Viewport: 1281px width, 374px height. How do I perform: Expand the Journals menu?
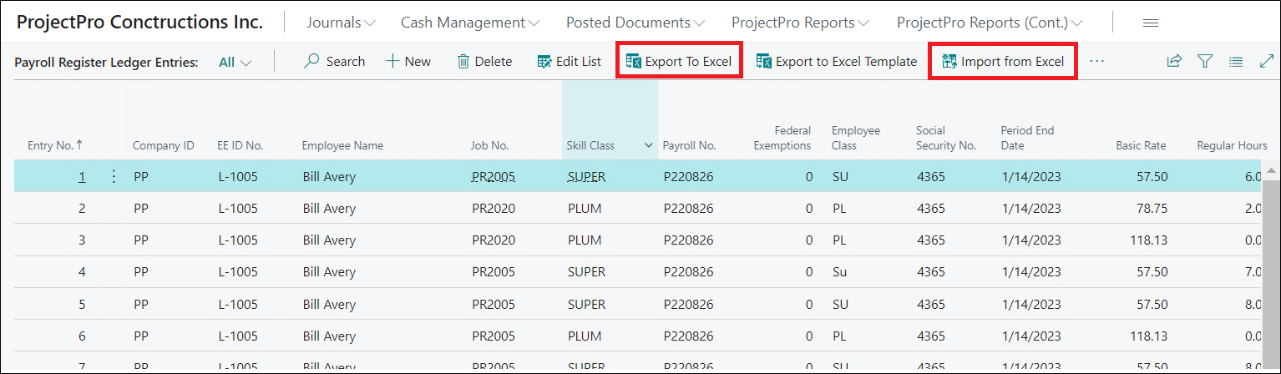tap(341, 23)
